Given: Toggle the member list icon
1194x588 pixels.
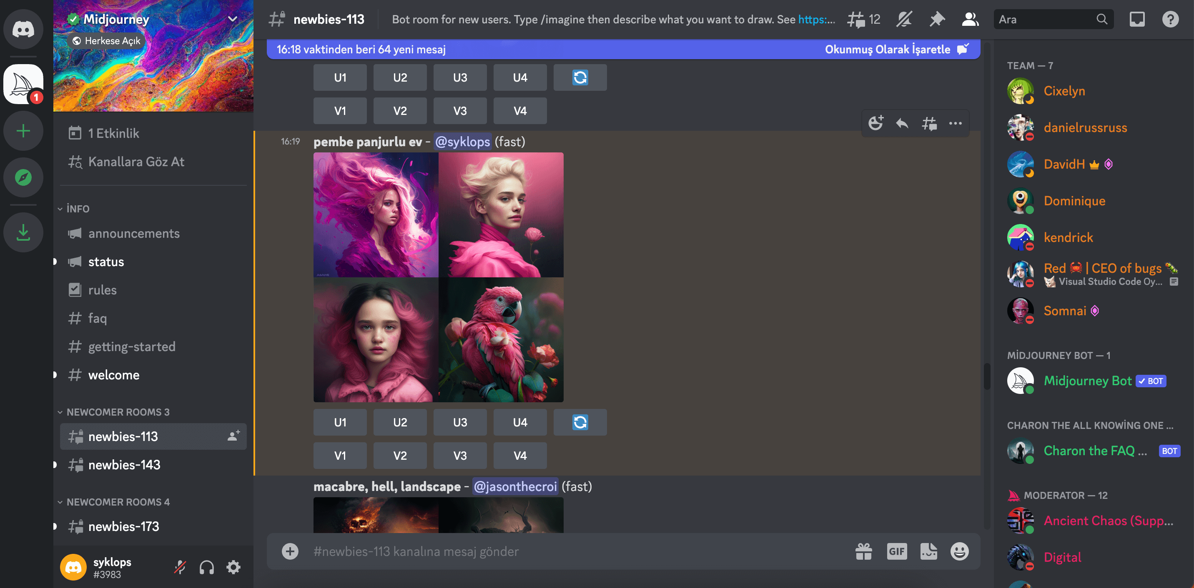Looking at the screenshot, I should (970, 20).
